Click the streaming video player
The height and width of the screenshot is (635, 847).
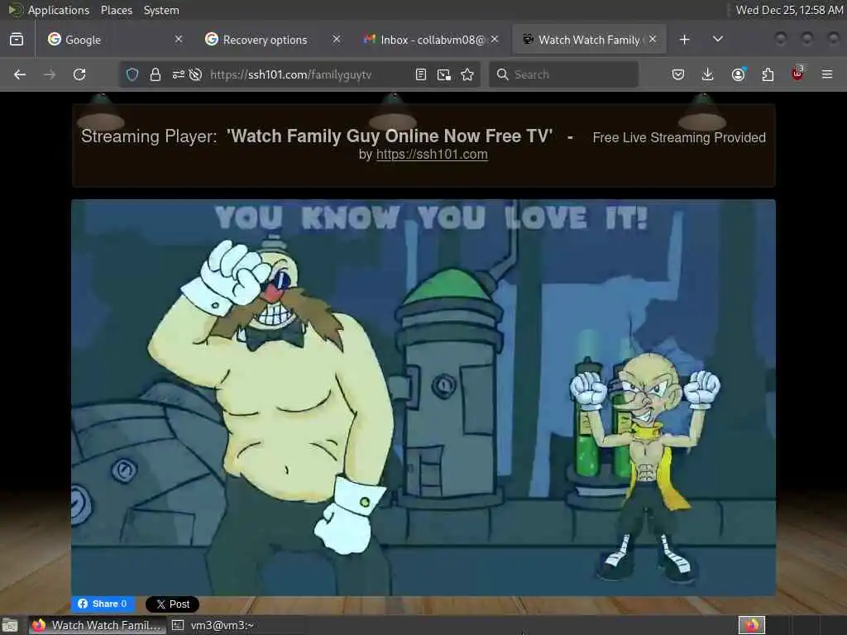pyautogui.click(x=423, y=398)
